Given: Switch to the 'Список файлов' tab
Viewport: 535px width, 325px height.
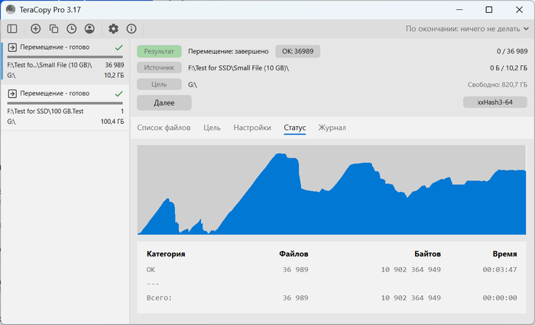Looking at the screenshot, I should 164,128.
